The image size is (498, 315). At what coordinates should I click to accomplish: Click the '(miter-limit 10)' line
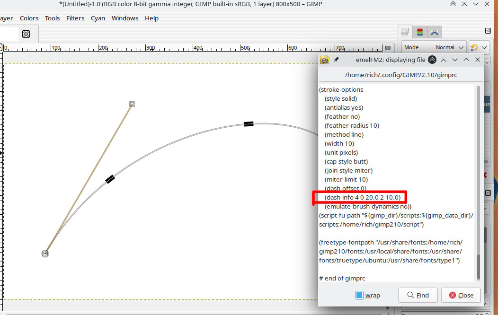tap(346, 180)
